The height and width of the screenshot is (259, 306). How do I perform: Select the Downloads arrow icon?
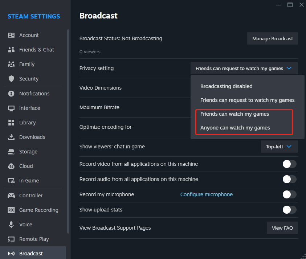pos(11,137)
